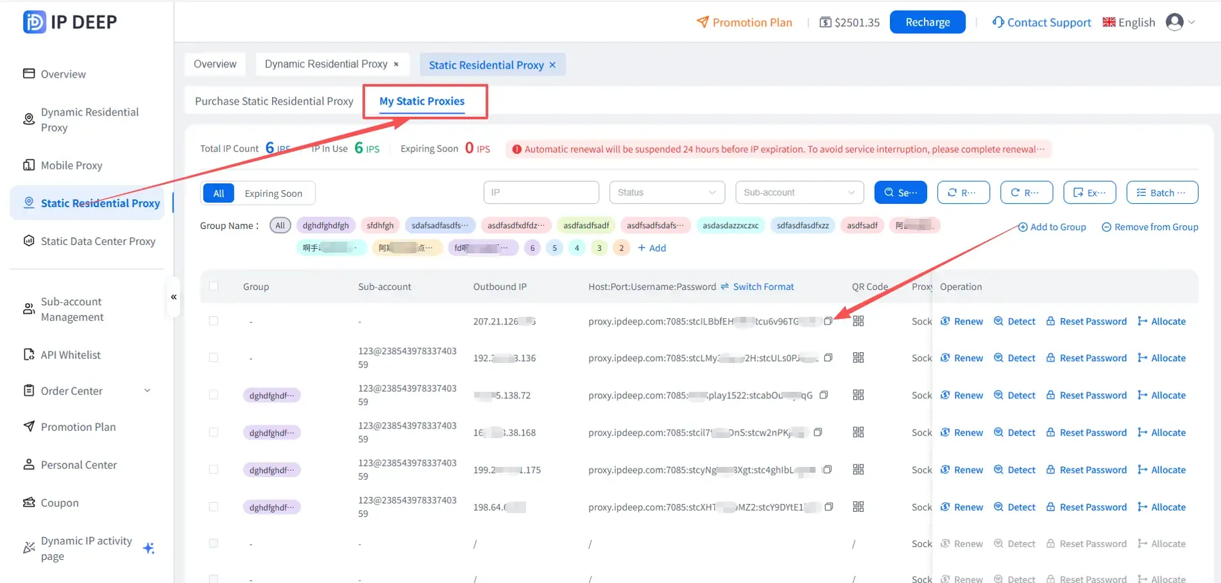1221x583 pixels.
Task: Expand the Order Center menu
Action: click(x=87, y=391)
